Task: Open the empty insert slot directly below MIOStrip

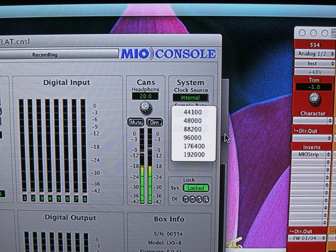Action: (x=311, y=162)
